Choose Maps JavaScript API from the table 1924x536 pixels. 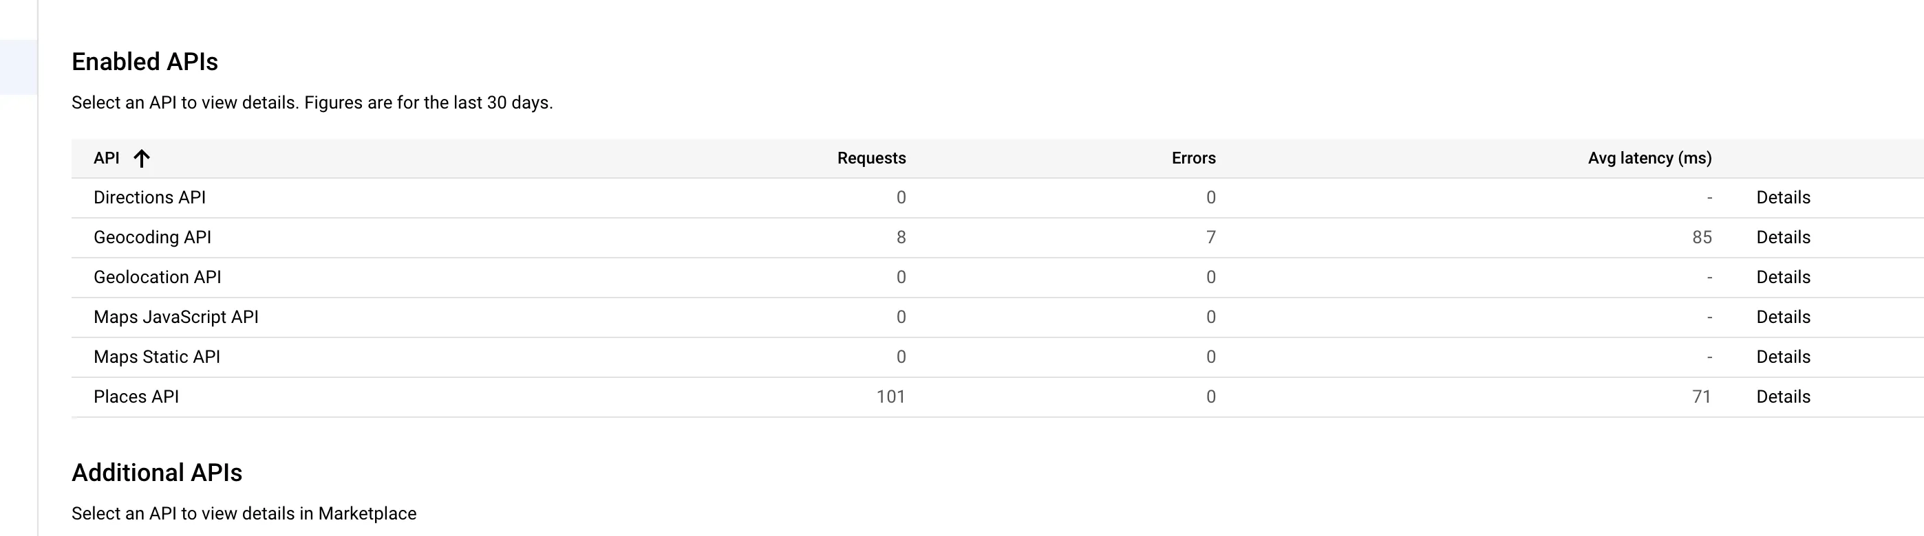[x=175, y=317]
